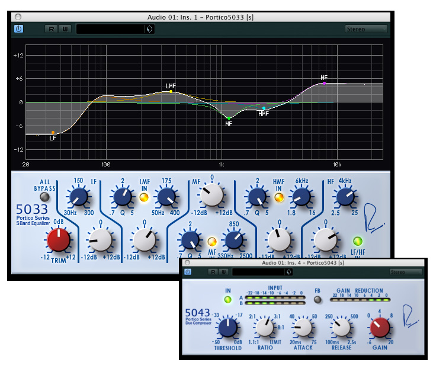The image size is (433, 375).
Task: Toggle the compressor IN green lamp
Action: 228,300
